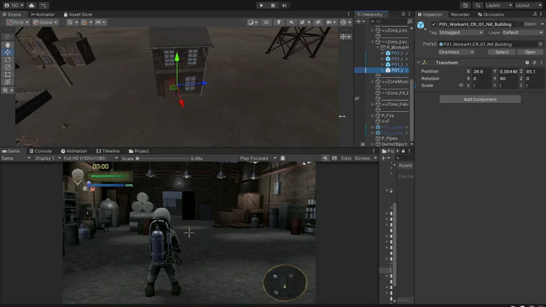Open the prefab Overrides dropdown
546x307 pixels.
coord(456,52)
